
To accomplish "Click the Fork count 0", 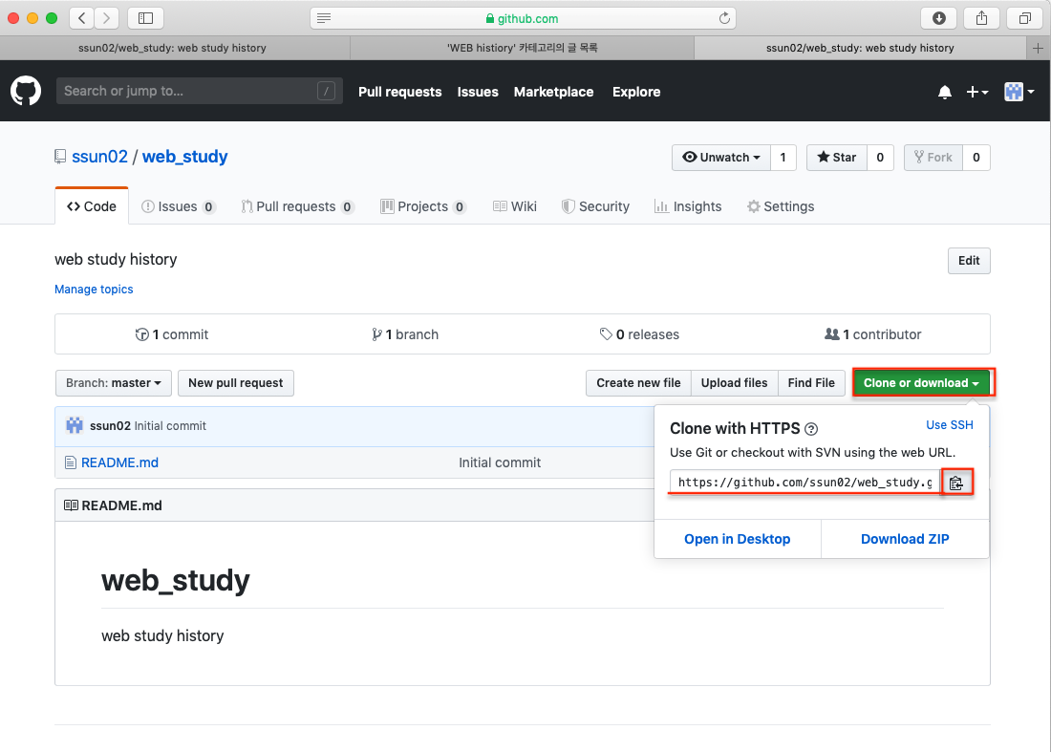I will click(x=976, y=158).
